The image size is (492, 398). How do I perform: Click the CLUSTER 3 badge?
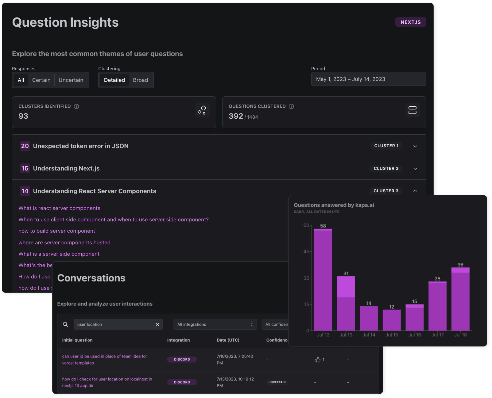tap(386, 191)
